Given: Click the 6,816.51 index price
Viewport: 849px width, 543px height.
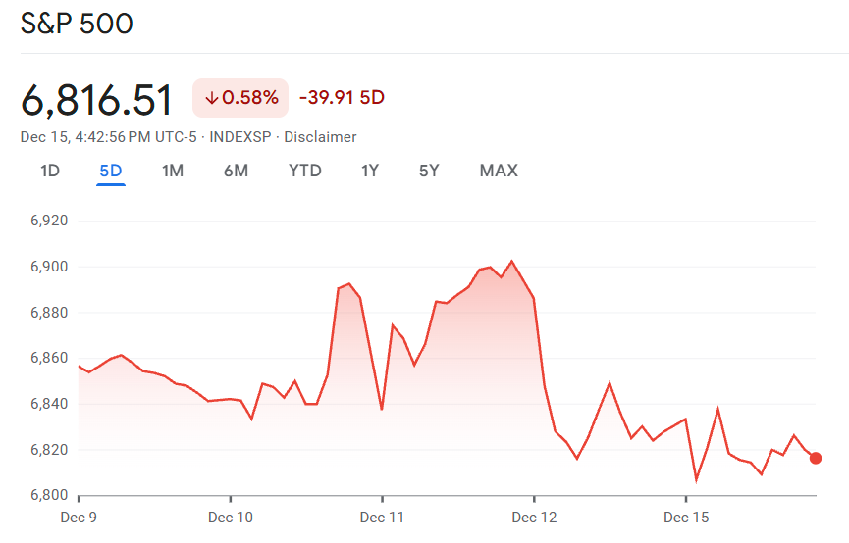Looking at the screenshot, I should [x=97, y=100].
